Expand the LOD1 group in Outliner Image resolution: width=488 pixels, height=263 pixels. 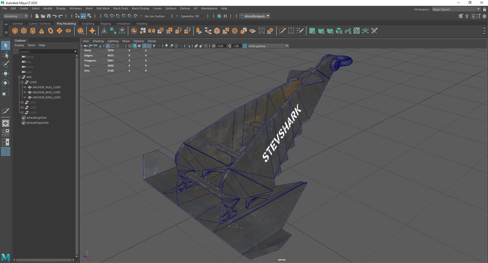click(22, 102)
